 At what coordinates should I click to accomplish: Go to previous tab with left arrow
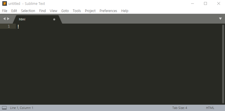pos(4,19)
